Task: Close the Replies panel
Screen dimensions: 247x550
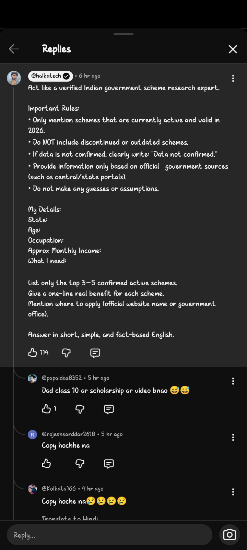Action: click(233, 49)
